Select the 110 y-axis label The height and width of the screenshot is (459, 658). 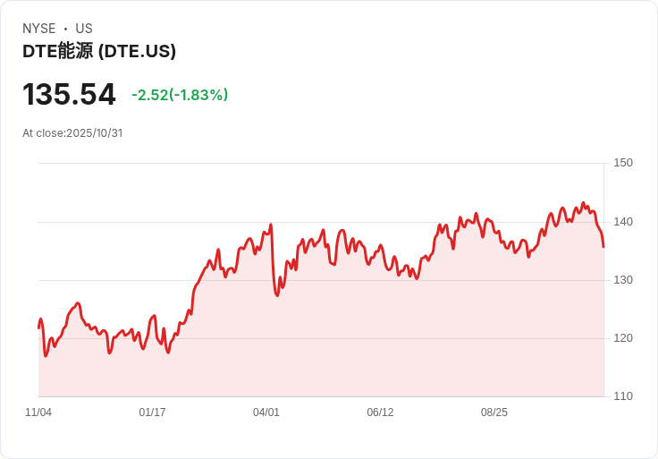[623, 396]
